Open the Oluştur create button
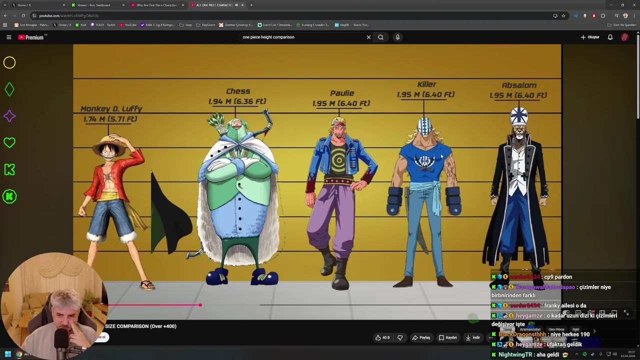The image size is (640, 360). click(590, 37)
